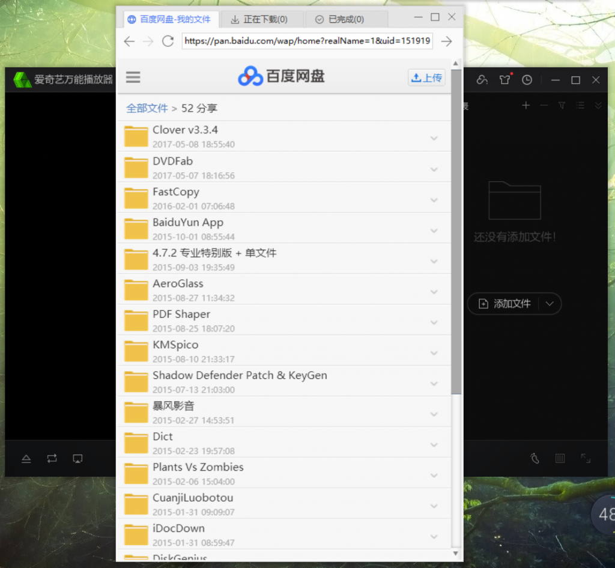Open the 4.7.2 专业特别版 + 单文件 folder

pos(284,259)
